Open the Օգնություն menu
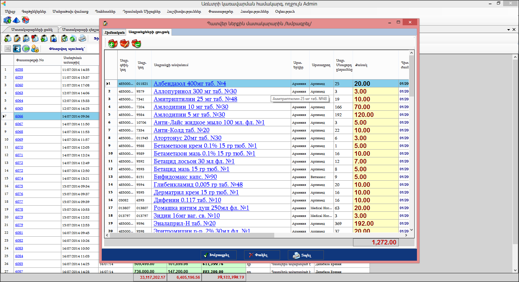This screenshot has width=519, height=282. (285, 11)
